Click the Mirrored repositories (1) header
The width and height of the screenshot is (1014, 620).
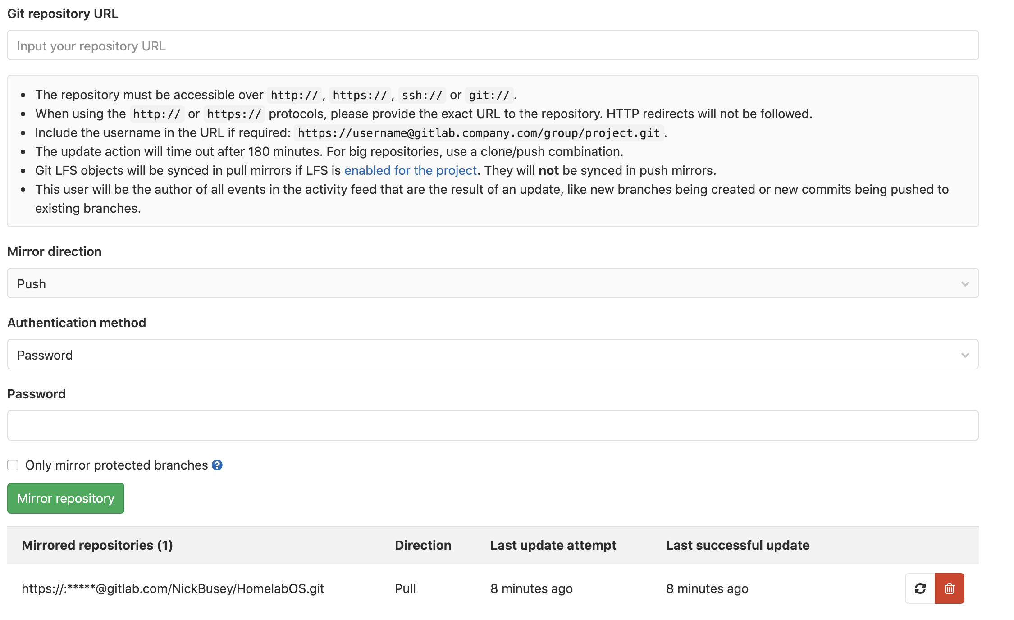[x=97, y=545]
